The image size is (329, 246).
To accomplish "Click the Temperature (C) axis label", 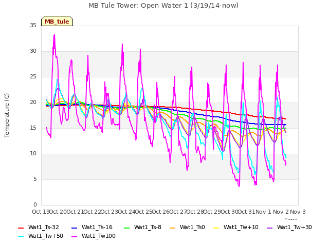I will [x=7, y=115].
